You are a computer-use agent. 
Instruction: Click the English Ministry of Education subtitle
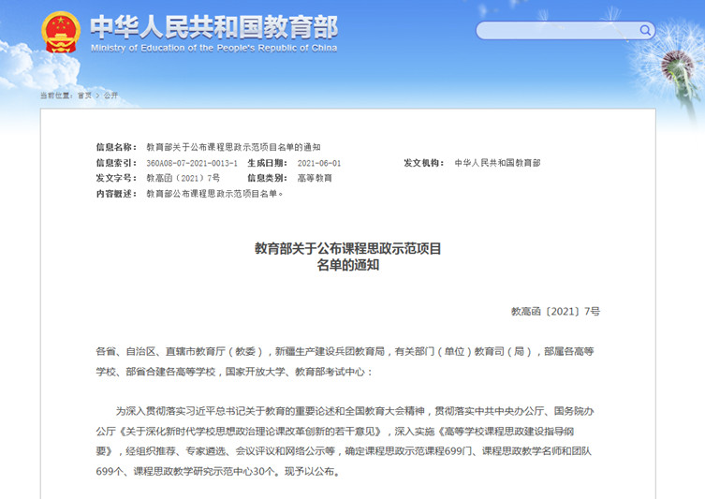(x=213, y=47)
